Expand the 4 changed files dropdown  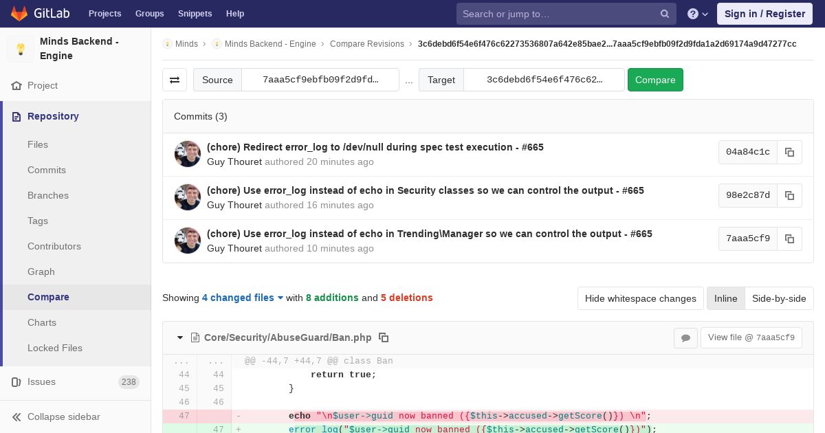(243, 298)
